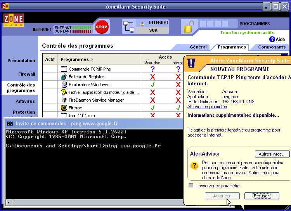The width and height of the screenshot is (291, 211).
Task: Click the Explorateur Windows icon
Action: click(x=64, y=85)
